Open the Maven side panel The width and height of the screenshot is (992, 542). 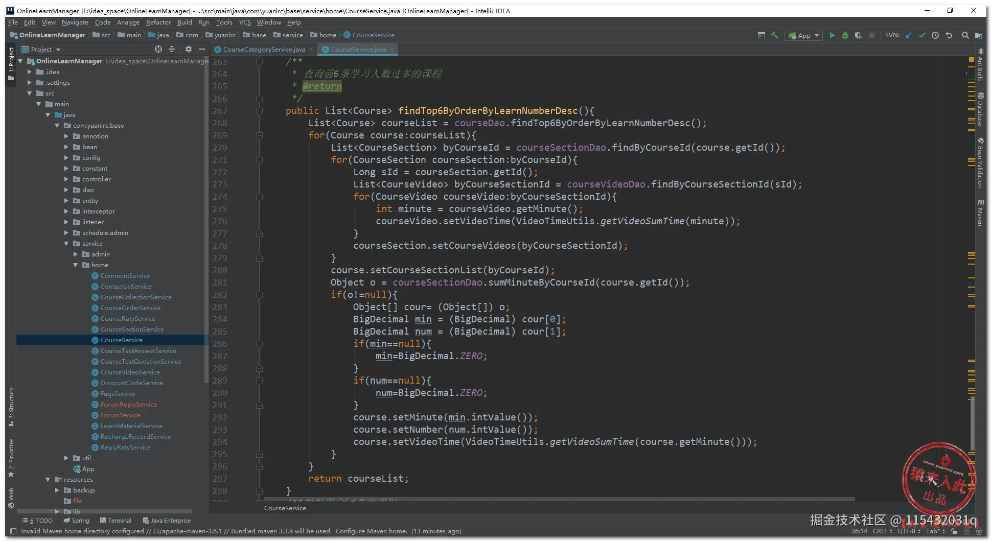980,213
